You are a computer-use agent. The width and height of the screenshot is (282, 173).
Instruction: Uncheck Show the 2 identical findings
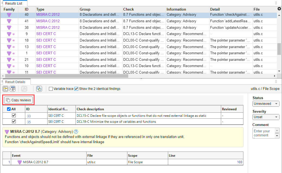pos(76,89)
